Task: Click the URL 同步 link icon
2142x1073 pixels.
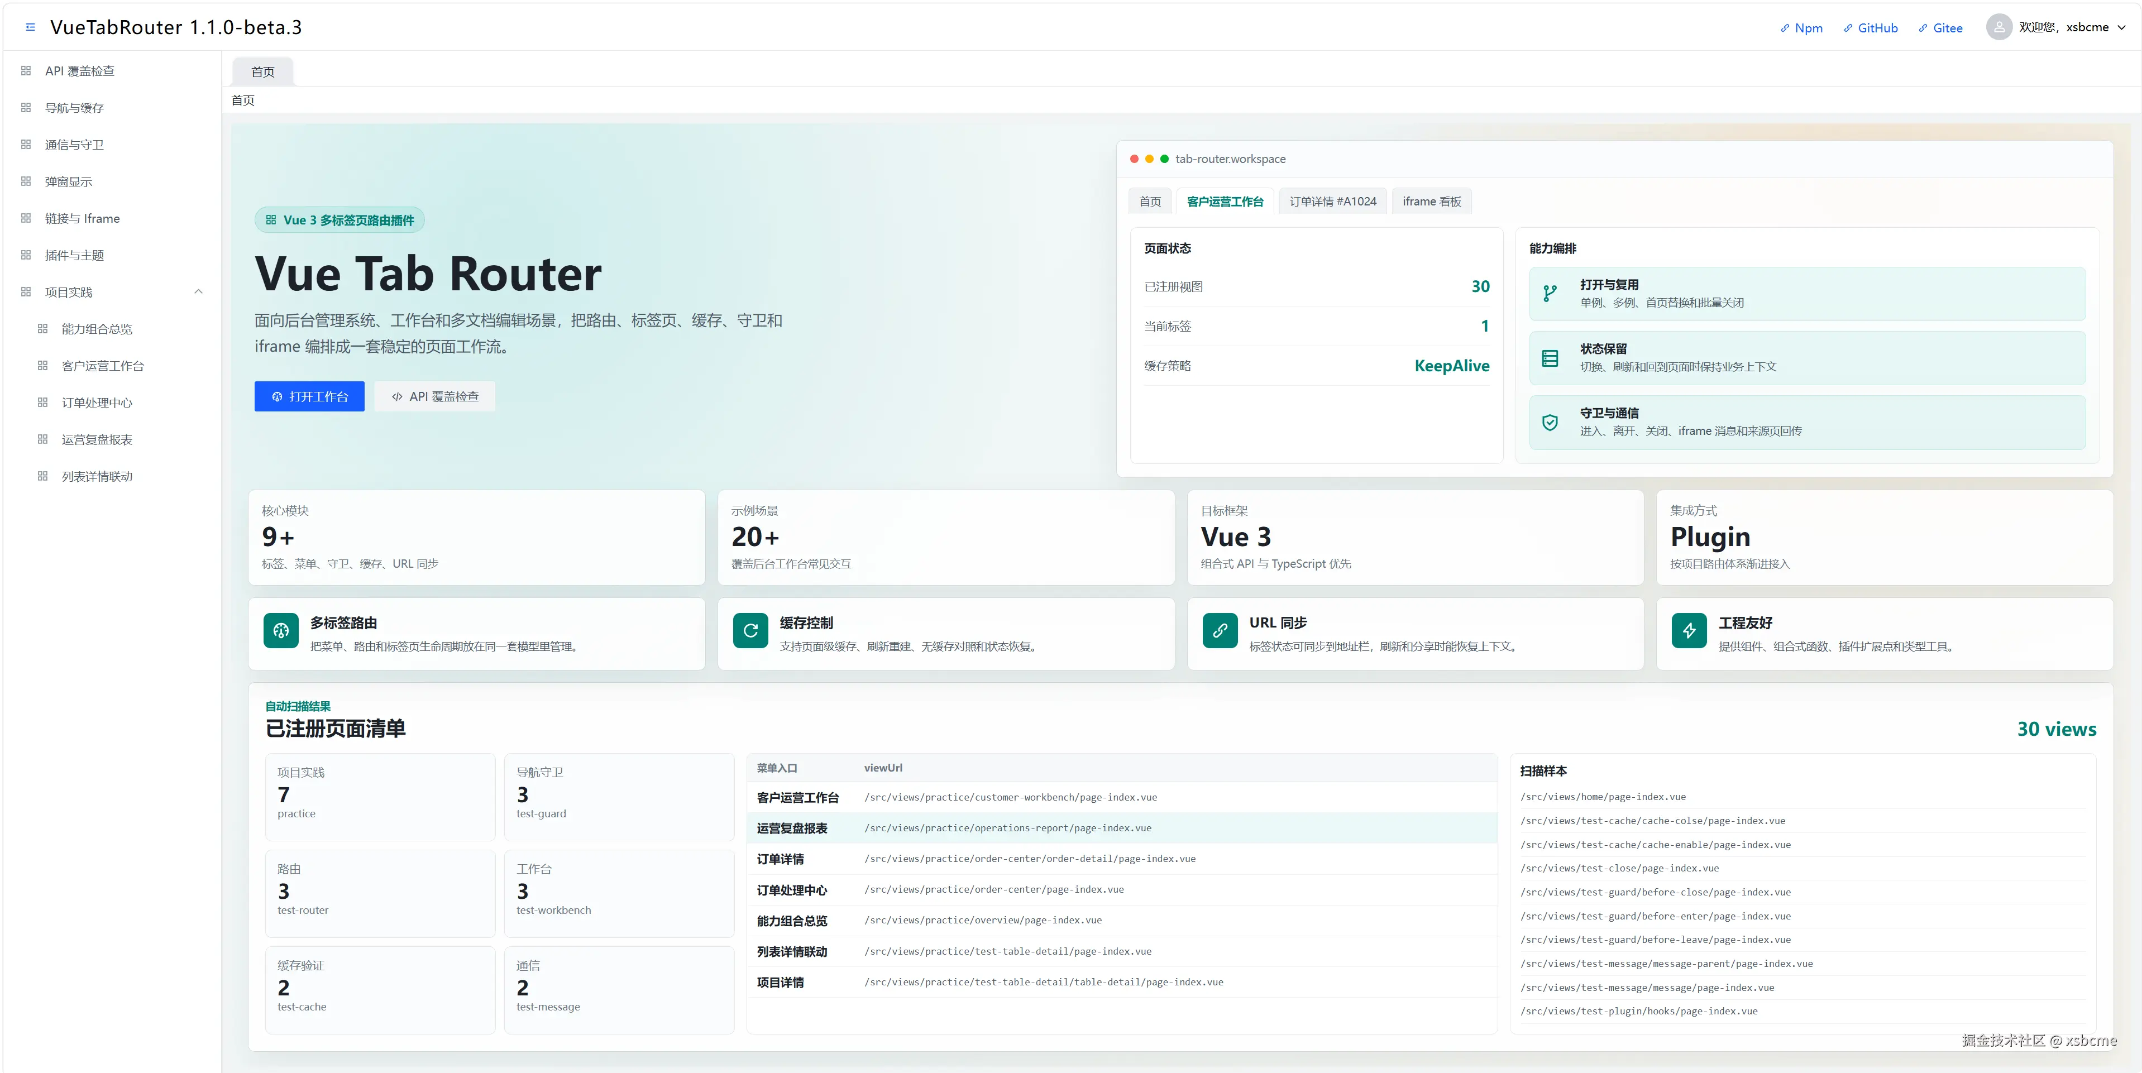Action: tap(1220, 631)
